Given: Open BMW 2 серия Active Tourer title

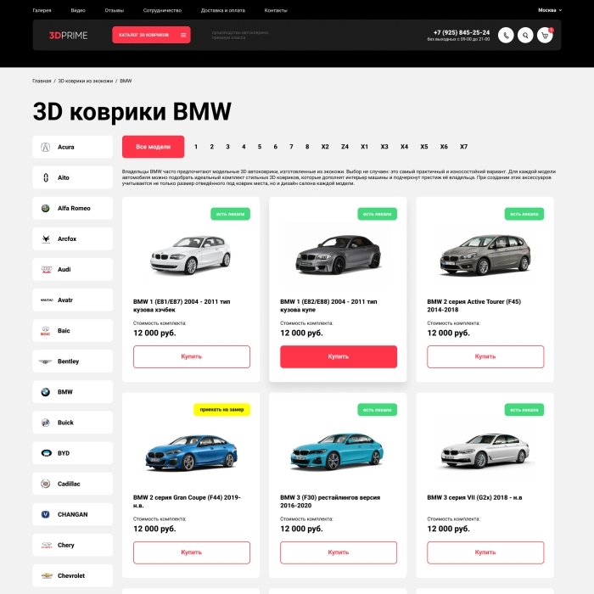Looking at the screenshot, I should pos(474,305).
